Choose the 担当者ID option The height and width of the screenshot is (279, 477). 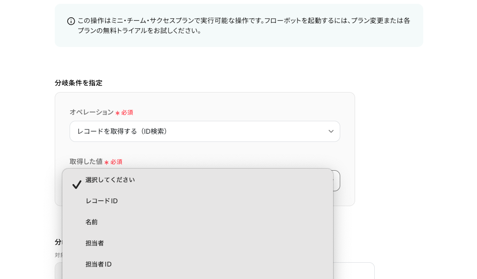click(98, 264)
